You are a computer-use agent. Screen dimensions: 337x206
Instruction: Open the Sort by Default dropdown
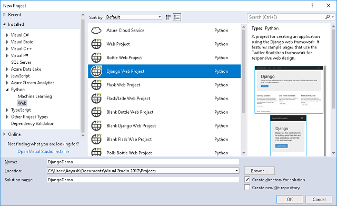pos(133,17)
